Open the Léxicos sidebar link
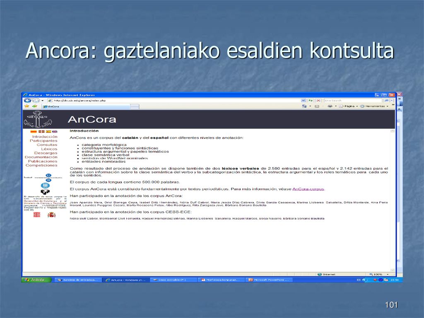The height and width of the screenshot is (318, 424). pos(49,149)
